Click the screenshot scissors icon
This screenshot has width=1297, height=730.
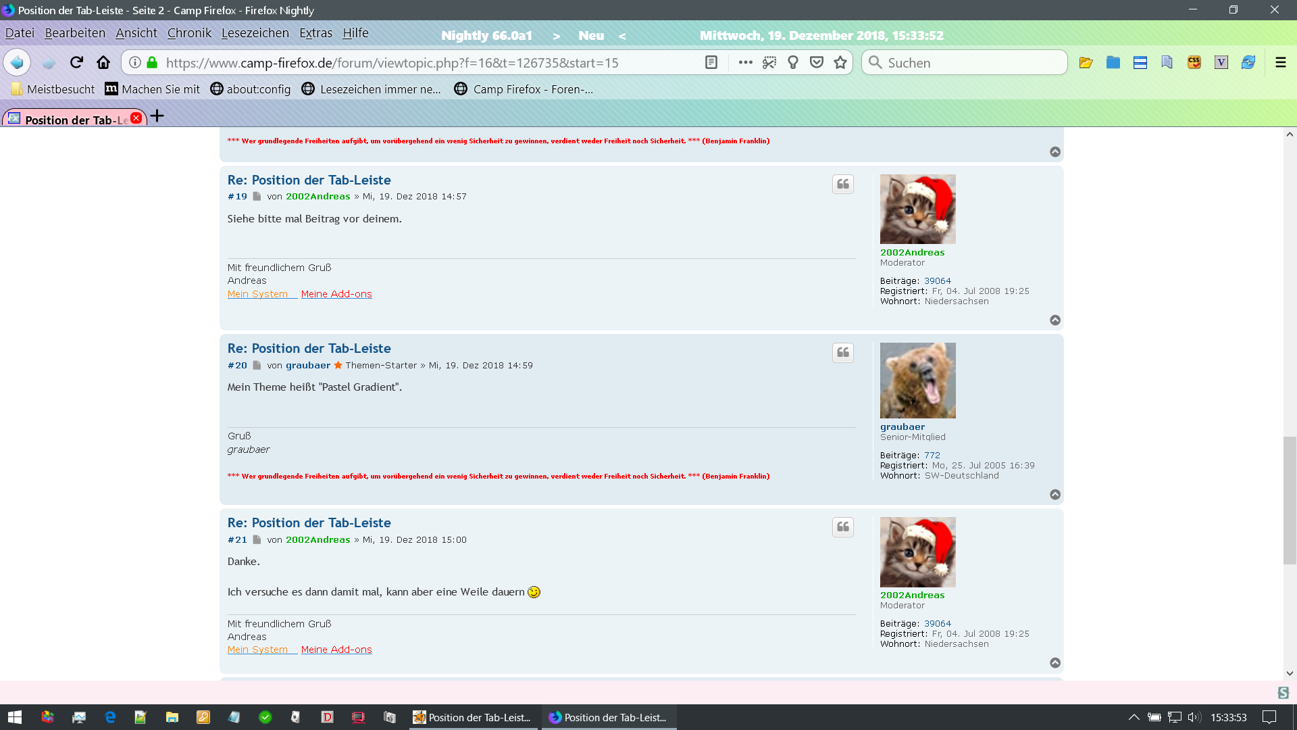click(x=769, y=62)
